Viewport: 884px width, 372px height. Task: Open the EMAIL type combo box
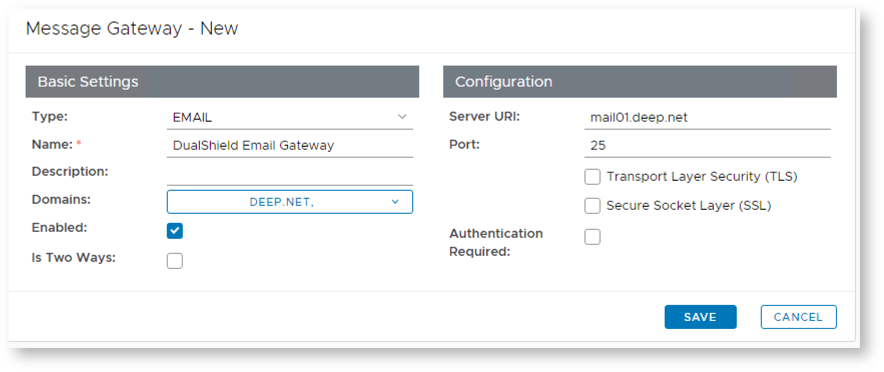tap(289, 117)
